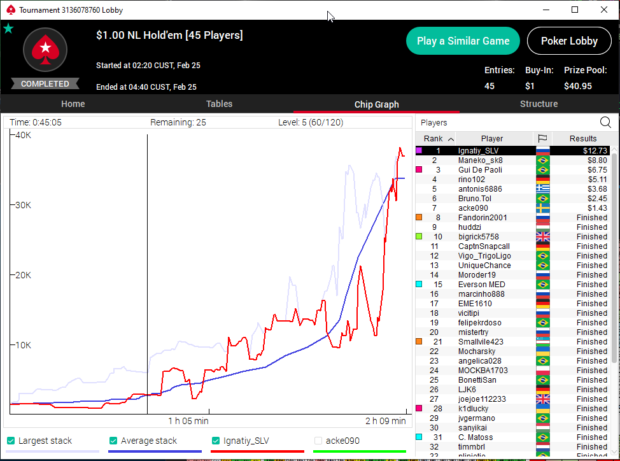This screenshot has width=620, height=461.
Task: Click the players list vertical scrollbar
Action: 615,257
